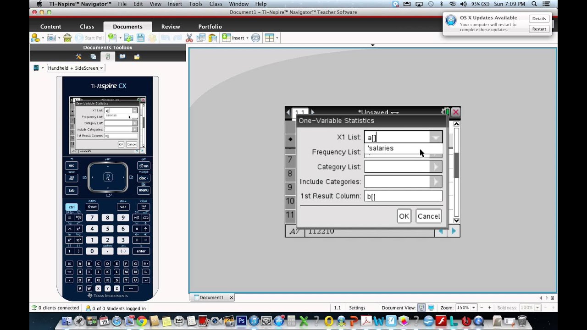
Task: Switch to the Class workspace tab
Action: (87, 27)
